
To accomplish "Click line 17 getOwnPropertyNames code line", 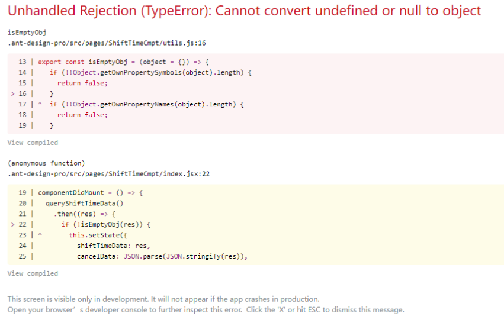I will (146, 104).
